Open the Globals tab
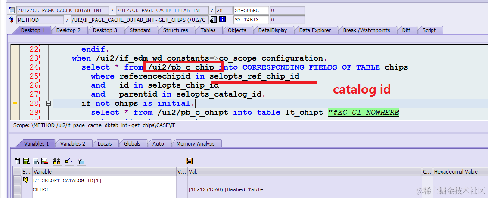This screenshot has height=198, width=488. [x=132, y=144]
